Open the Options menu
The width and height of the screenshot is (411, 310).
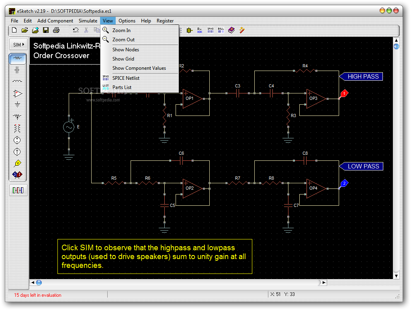127,21
